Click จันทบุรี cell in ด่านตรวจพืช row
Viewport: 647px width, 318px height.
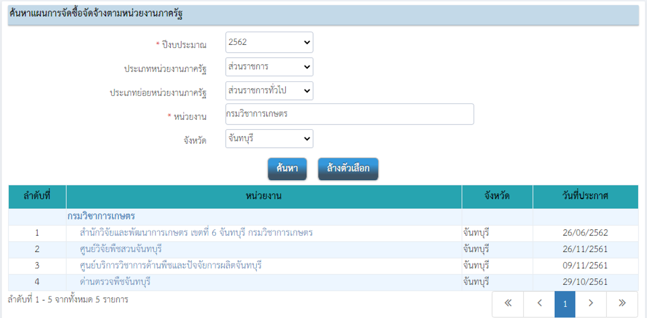(x=497, y=282)
